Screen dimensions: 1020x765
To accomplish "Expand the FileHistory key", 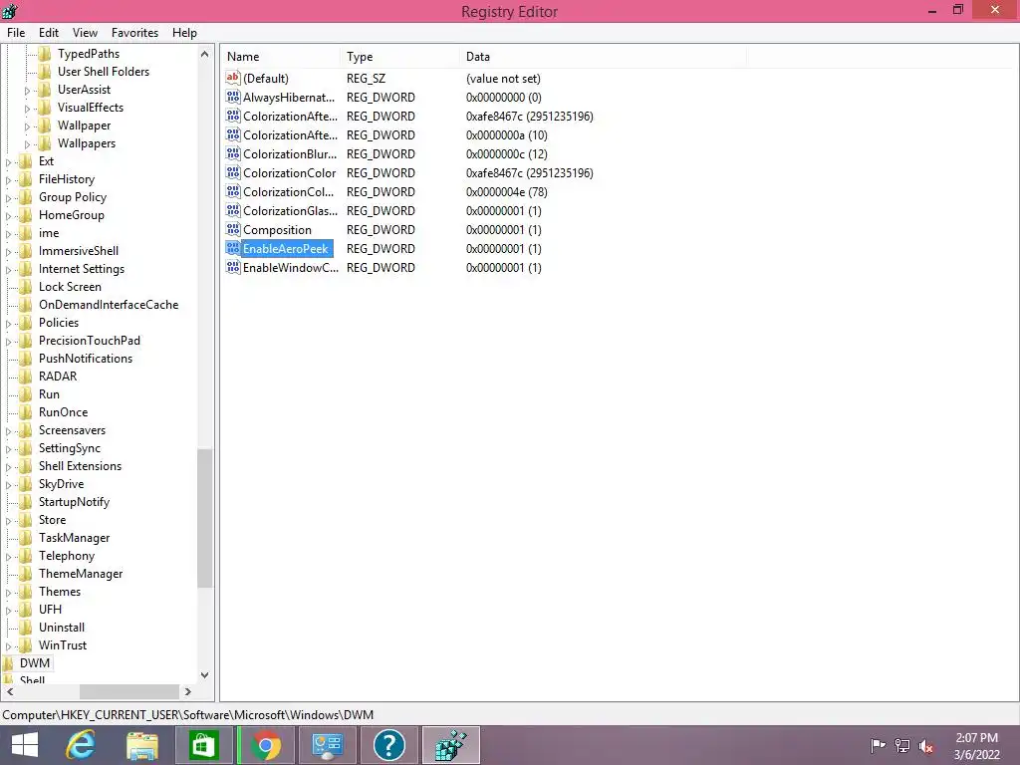I will [x=8, y=180].
